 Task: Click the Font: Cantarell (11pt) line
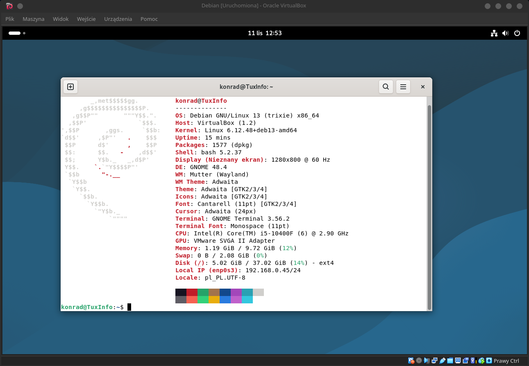tap(236, 204)
